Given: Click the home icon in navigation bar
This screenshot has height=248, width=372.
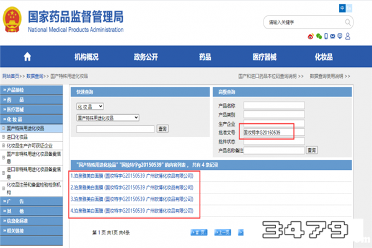Looking at the screenshot, I should point(27,57).
